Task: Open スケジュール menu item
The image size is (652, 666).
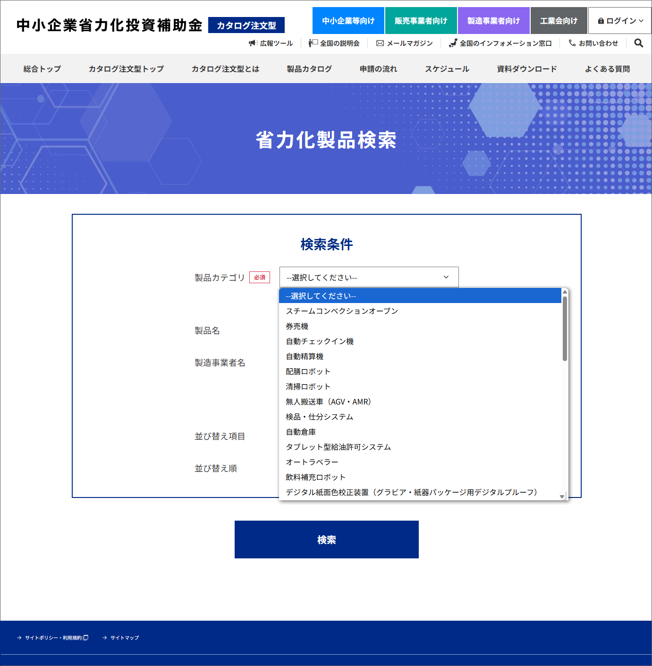Action: click(447, 69)
